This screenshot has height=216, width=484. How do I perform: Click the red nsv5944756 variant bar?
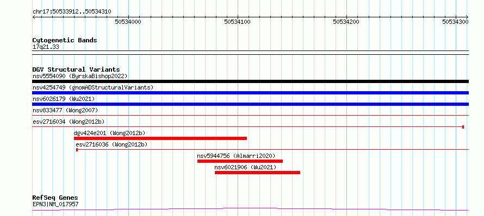click(x=240, y=161)
